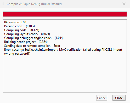The width and height of the screenshot is (130, 104).
Task: Select the 'B4i version: 3.60' log line
Action: 15,22
